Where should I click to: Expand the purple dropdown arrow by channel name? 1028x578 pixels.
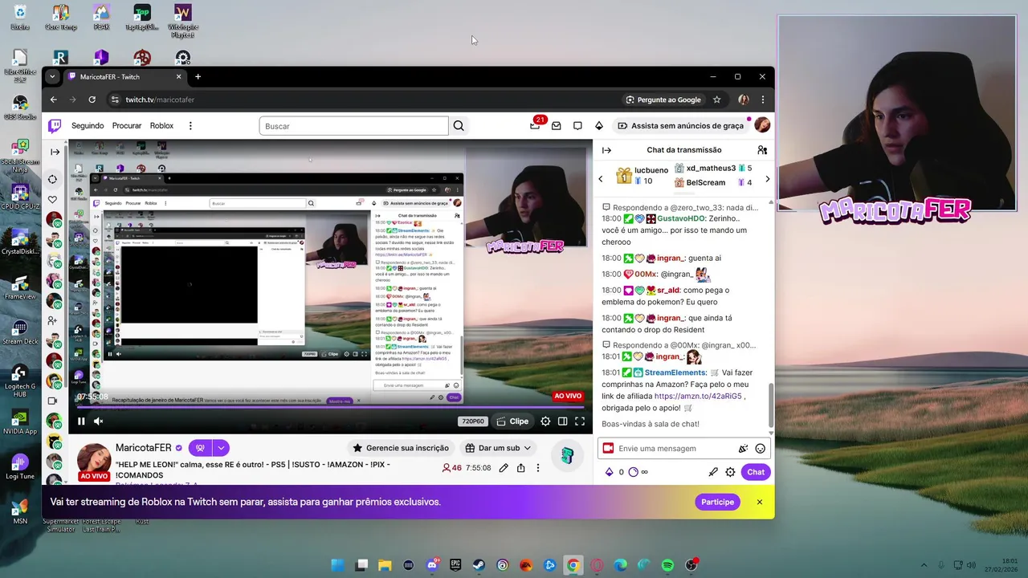tap(221, 448)
